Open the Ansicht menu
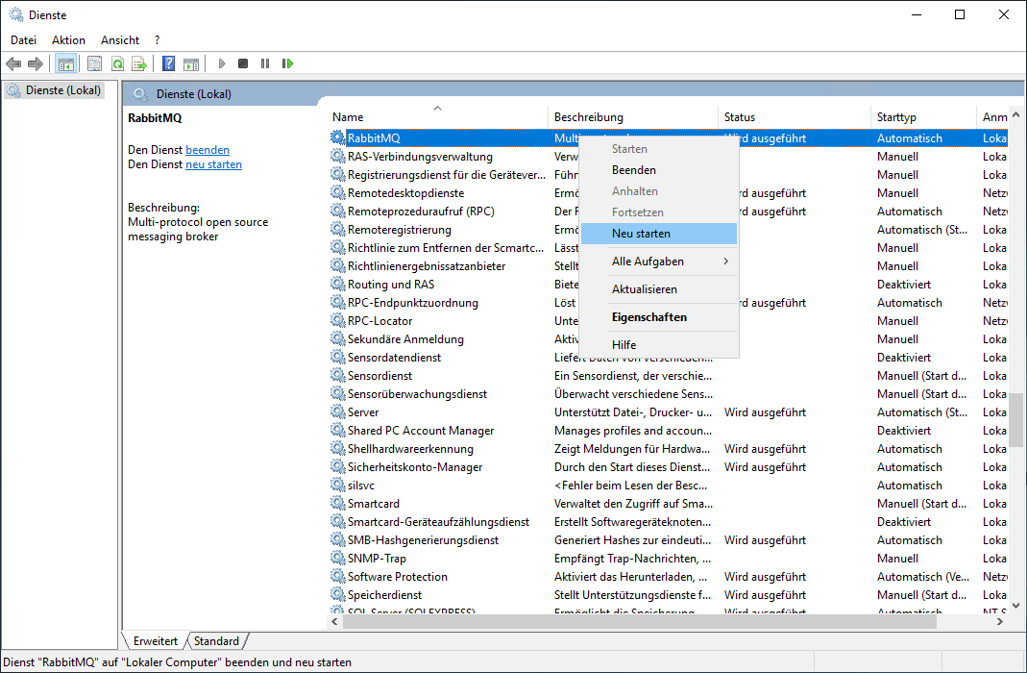This screenshot has height=673, width=1027. (120, 40)
